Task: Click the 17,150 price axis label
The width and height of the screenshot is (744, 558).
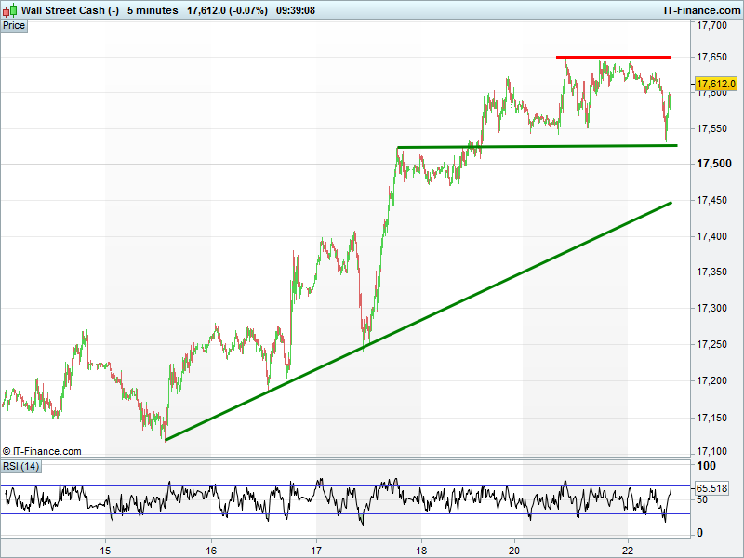Action: point(711,418)
